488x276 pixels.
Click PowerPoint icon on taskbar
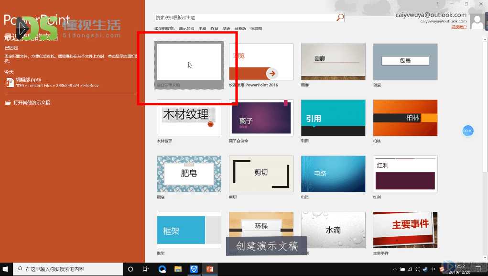tap(210, 269)
